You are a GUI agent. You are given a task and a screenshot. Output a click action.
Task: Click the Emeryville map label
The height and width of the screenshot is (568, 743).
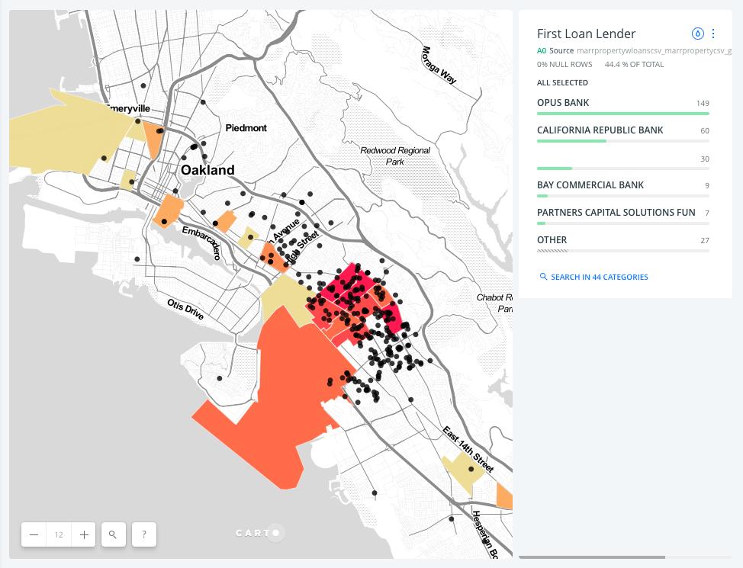(128, 108)
